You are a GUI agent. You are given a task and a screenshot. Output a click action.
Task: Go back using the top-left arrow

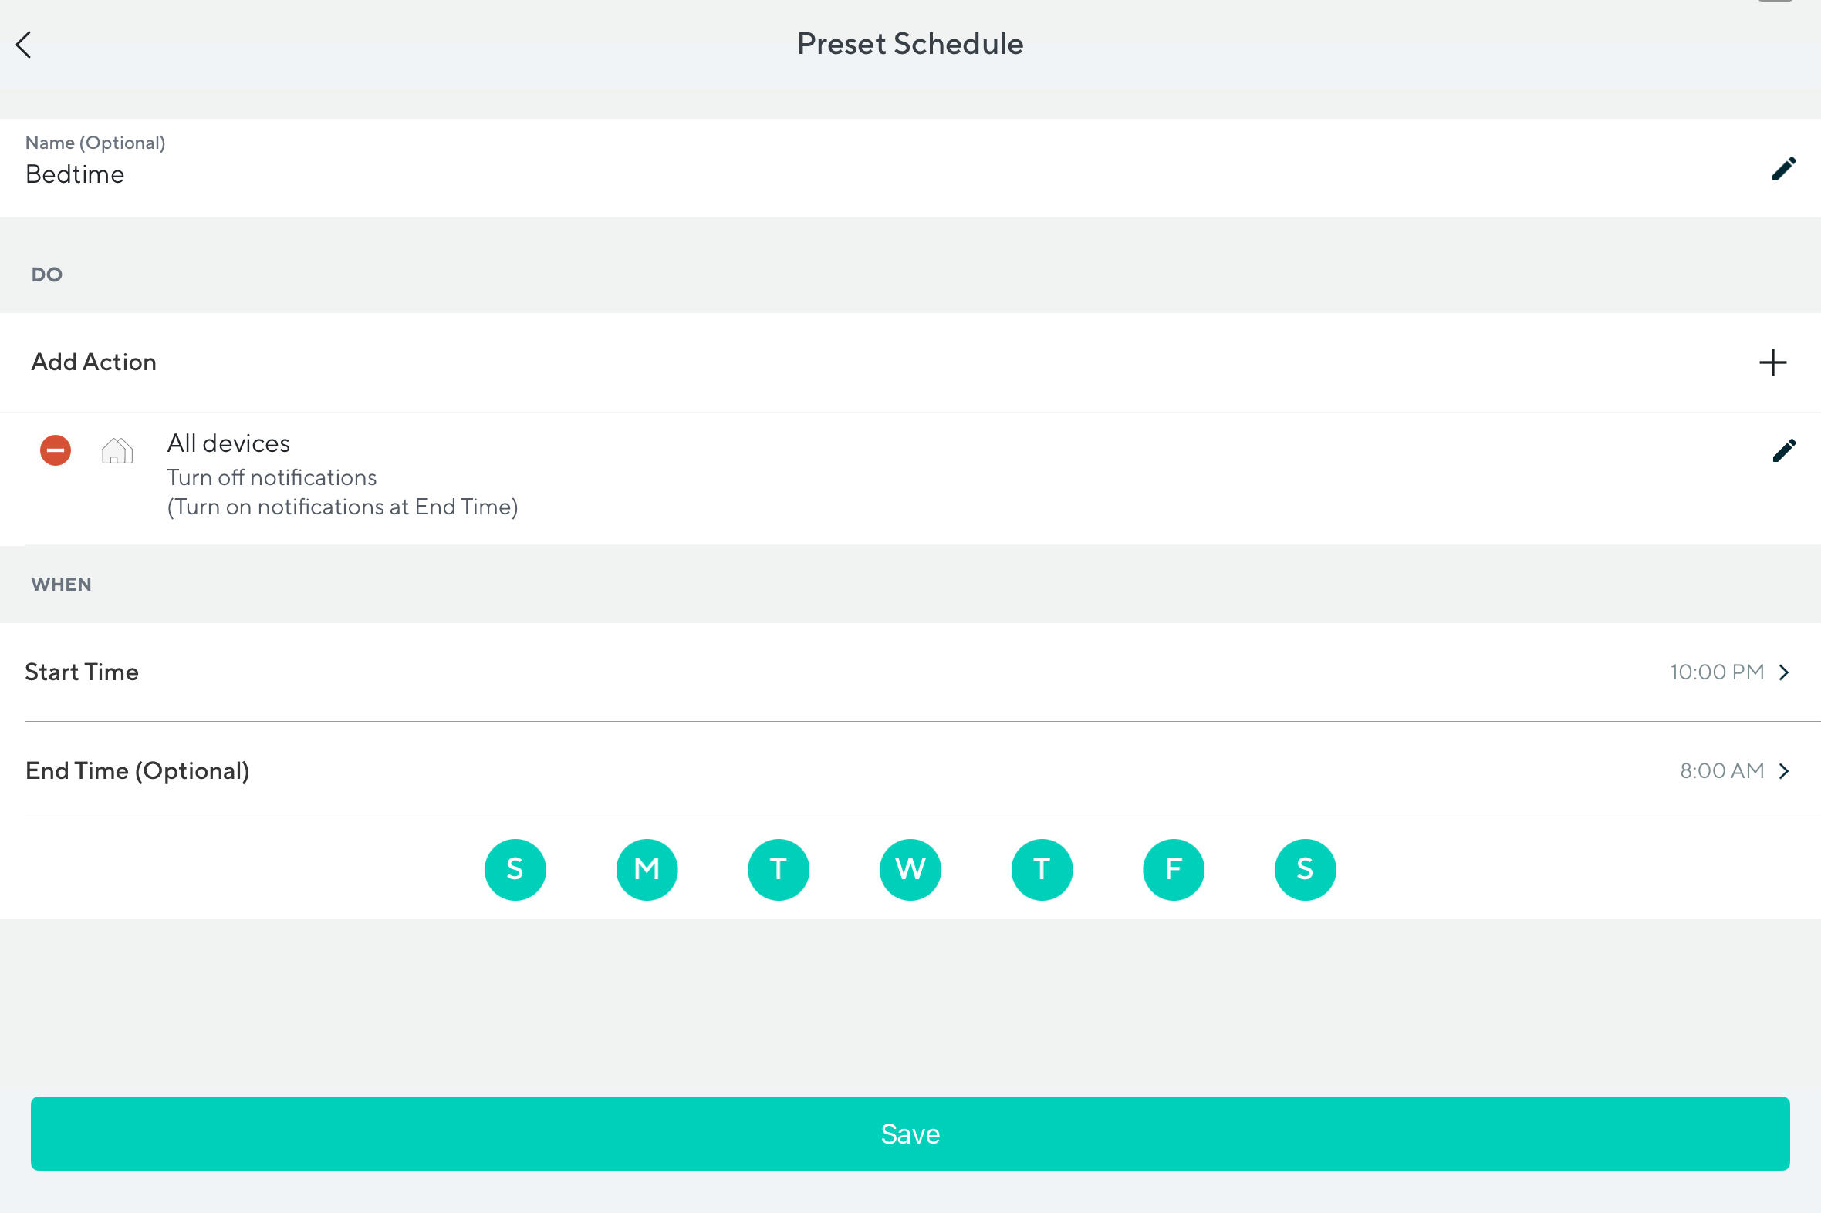[x=24, y=45]
